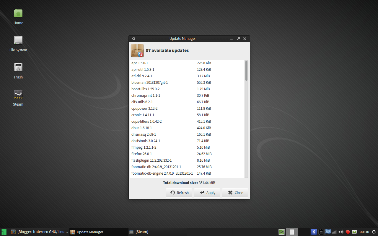Open the Bluetooth tray icon
The height and width of the screenshot is (236, 378).
pos(314,232)
